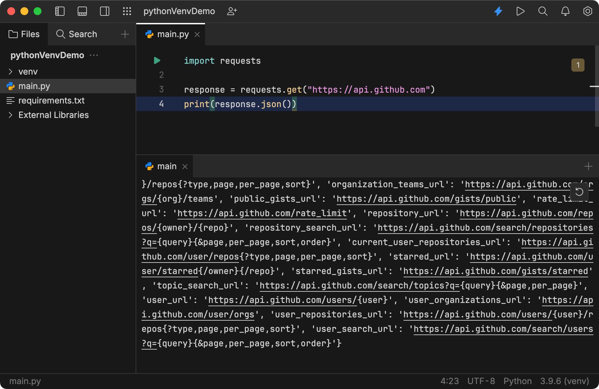This screenshot has width=599, height=389.
Task: Open the AI assistant lightning icon
Action: coord(498,11)
